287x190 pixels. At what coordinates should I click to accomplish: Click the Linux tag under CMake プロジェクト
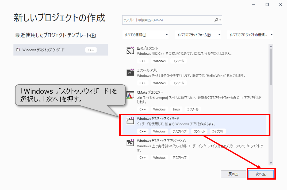pos(177,109)
